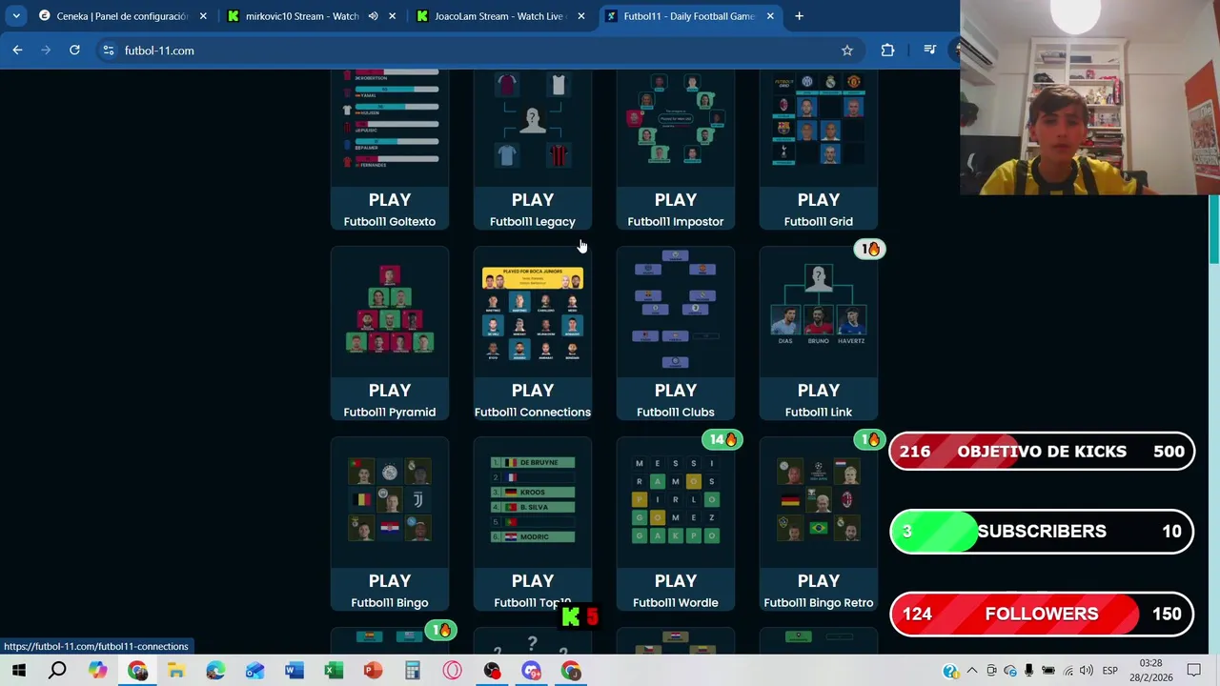Close the JoacoLam Stream tab
1220x686 pixels.
581,16
